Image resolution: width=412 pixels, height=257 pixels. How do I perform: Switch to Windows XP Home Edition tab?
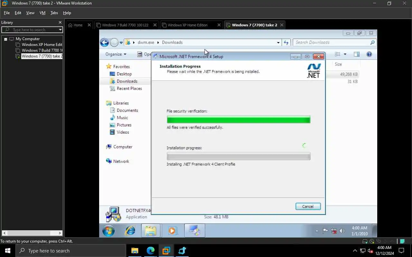[188, 25]
